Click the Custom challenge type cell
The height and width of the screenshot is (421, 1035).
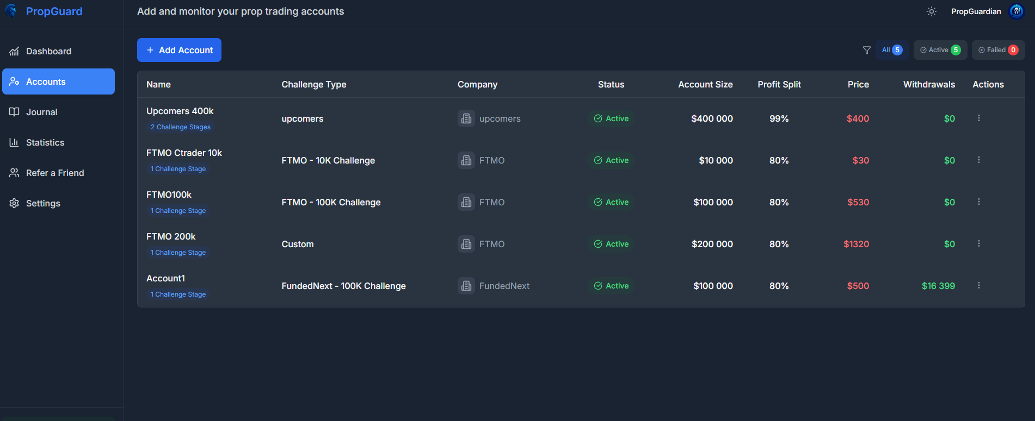point(297,244)
